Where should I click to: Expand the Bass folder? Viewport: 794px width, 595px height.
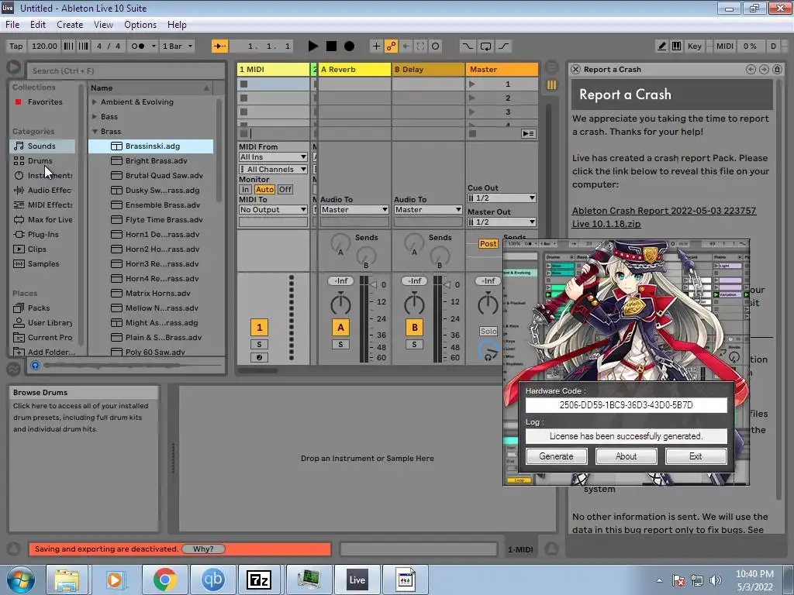[x=94, y=116]
